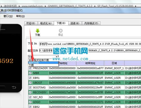
Task: Click www.netded.com in the address breadcrumb
Action: (x=32, y=6)
